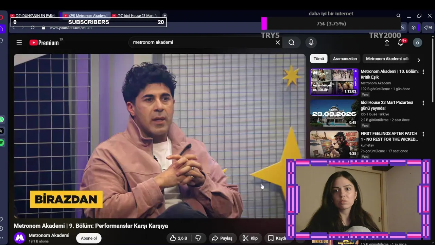This screenshot has width=435, height=245.
Task: Open the 'kumetay' channel name
Action: pos(367,145)
